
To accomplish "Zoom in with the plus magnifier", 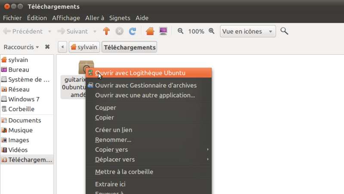I will coord(212,31).
